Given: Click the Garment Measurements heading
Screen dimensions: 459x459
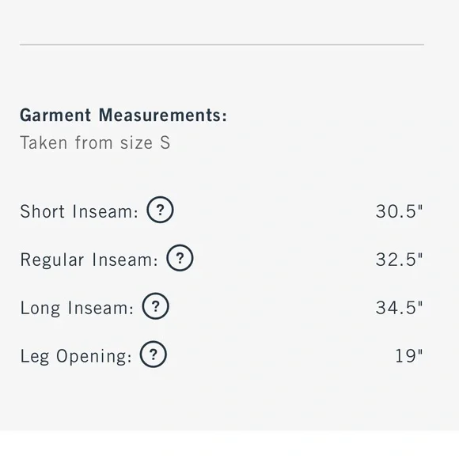Looking at the screenshot, I should click(123, 115).
